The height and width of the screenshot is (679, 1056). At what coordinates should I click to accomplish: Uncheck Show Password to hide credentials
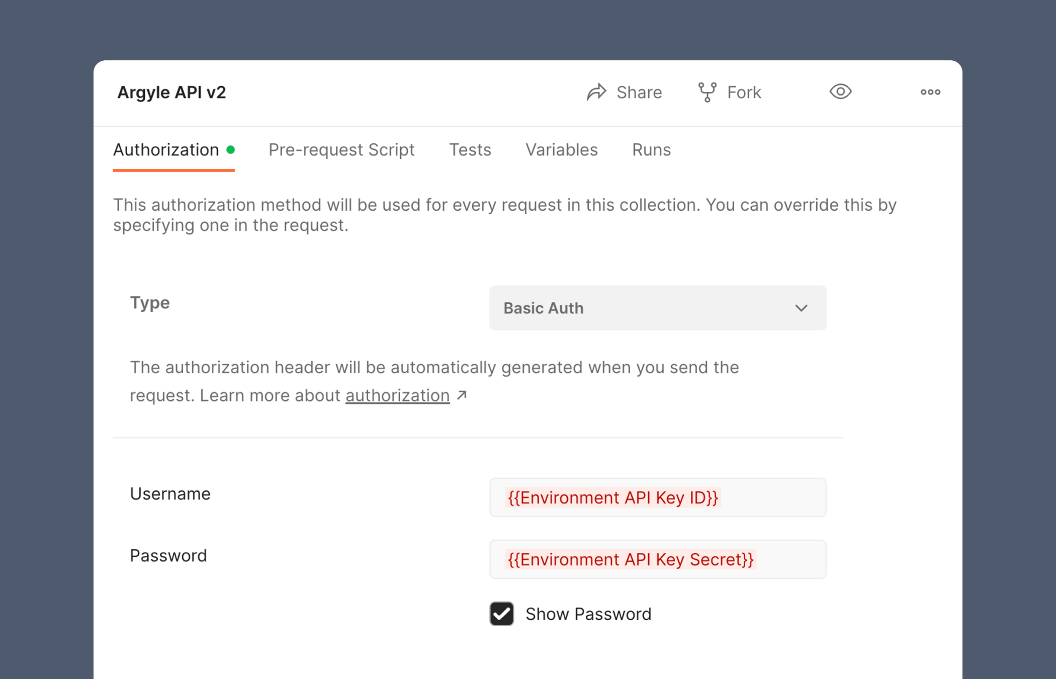coord(501,614)
